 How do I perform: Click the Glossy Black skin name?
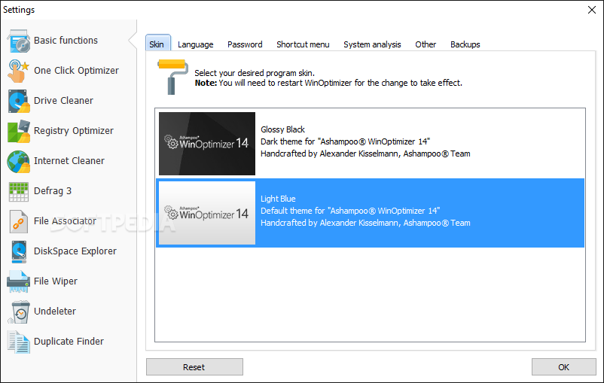pyautogui.click(x=282, y=129)
